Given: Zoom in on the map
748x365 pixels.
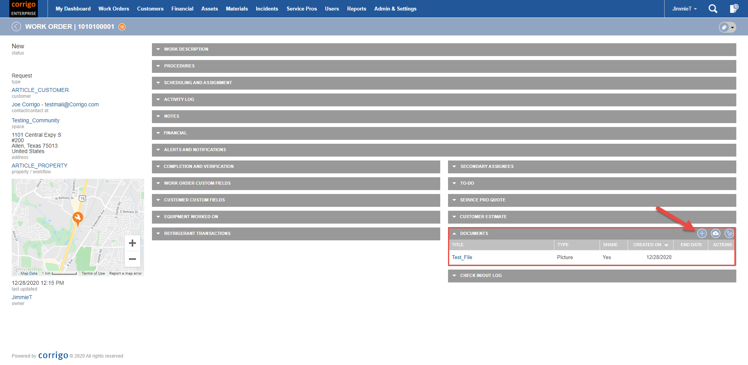Looking at the screenshot, I should pyautogui.click(x=132, y=243).
